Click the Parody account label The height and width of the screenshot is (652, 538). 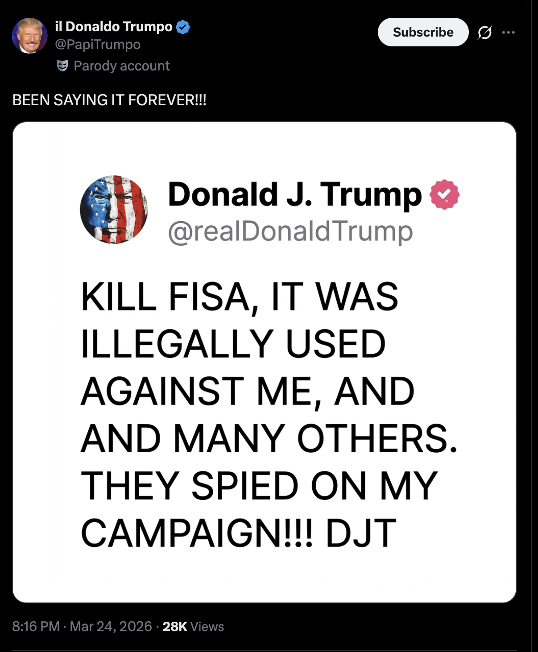click(x=121, y=66)
